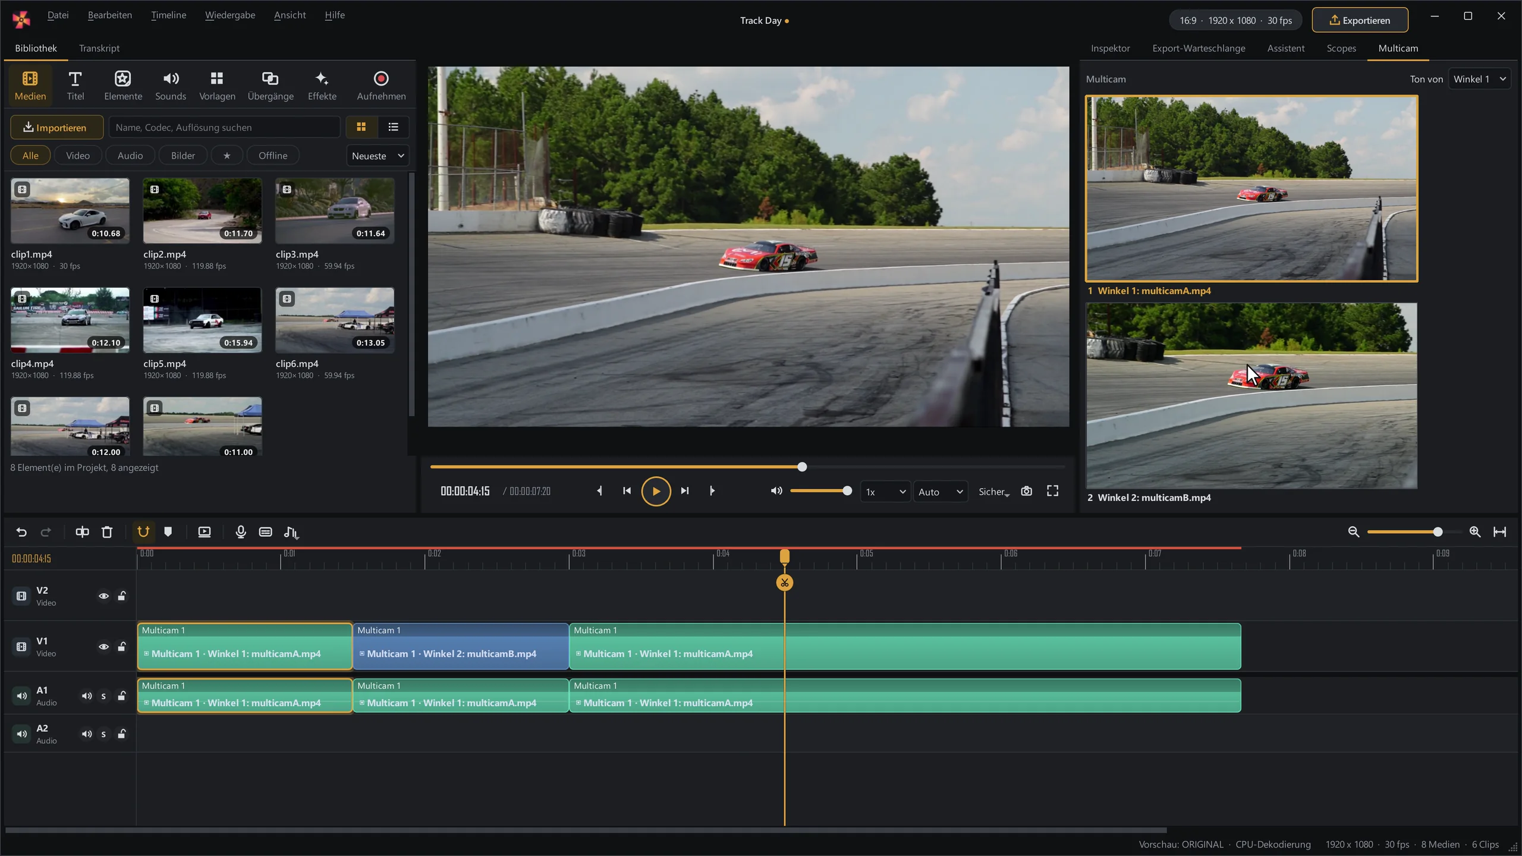Take a snapshot of the preview

(x=1026, y=491)
